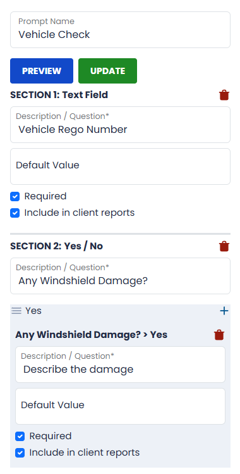The image size is (240, 474).
Task: Toggle Include in client reports for Describe the damage
Action: coord(20,453)
